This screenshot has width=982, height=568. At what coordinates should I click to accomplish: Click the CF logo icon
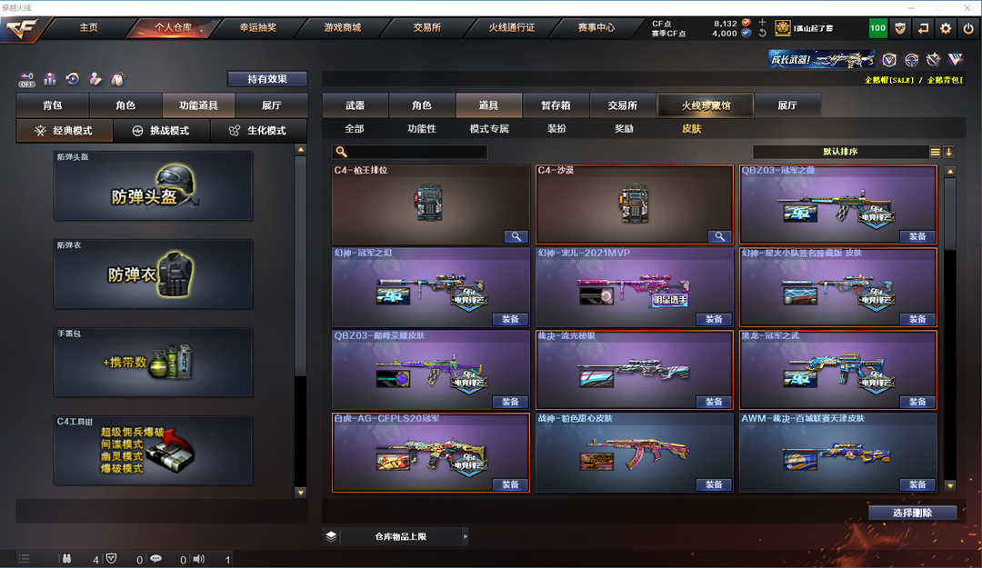point(21,29)
